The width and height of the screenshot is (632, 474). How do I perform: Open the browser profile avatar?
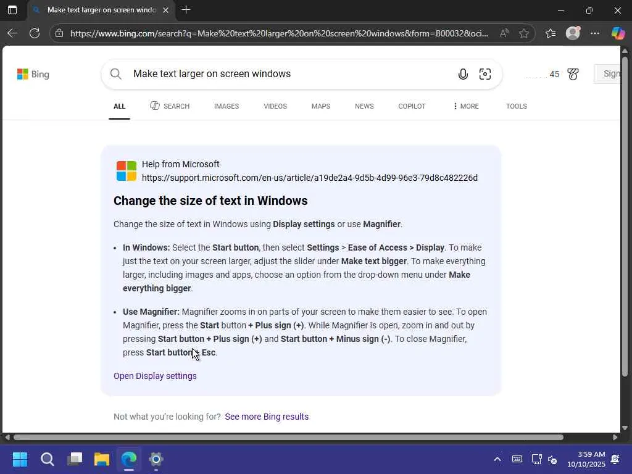573,33
